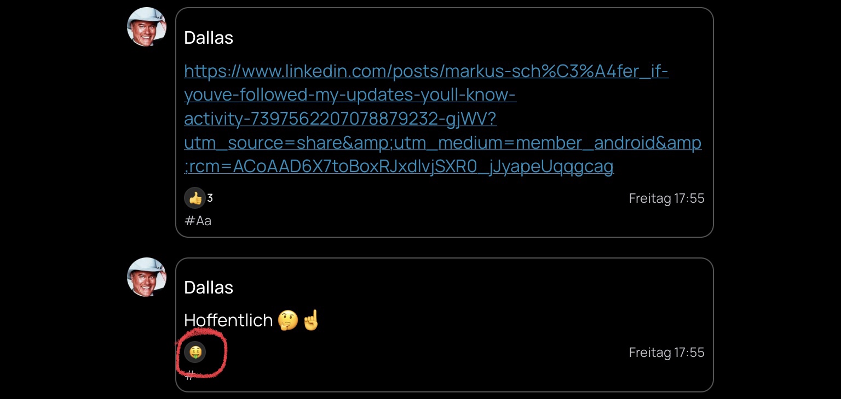Click the thumbs-up reaction emoji
The width and height of the screenshot is (841, 399).
tap(195, 198)
